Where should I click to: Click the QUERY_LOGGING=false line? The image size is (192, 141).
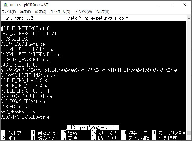(x=23, y=44)
